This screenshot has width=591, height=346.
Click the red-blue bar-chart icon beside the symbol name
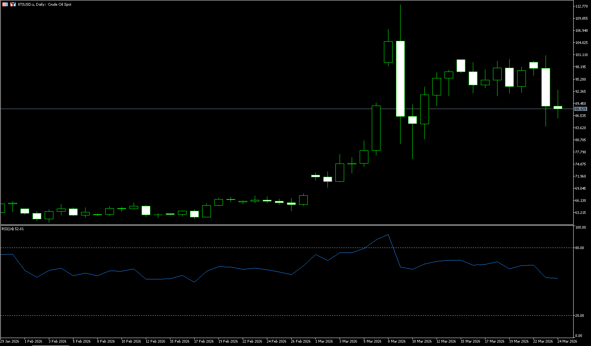13,4
